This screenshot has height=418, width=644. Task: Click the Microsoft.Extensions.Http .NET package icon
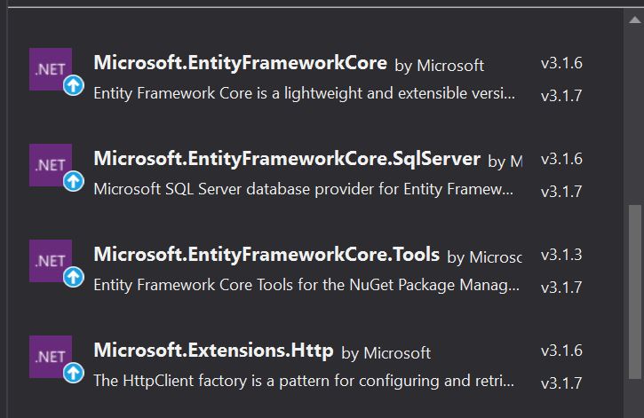coord(51,357)
